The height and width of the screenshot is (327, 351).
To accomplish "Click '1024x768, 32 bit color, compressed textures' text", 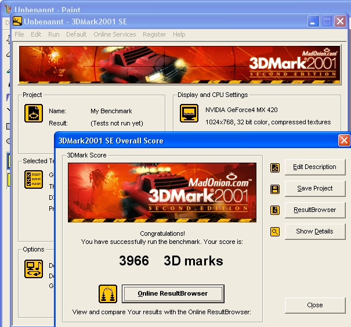I will (x=268, y=122).
